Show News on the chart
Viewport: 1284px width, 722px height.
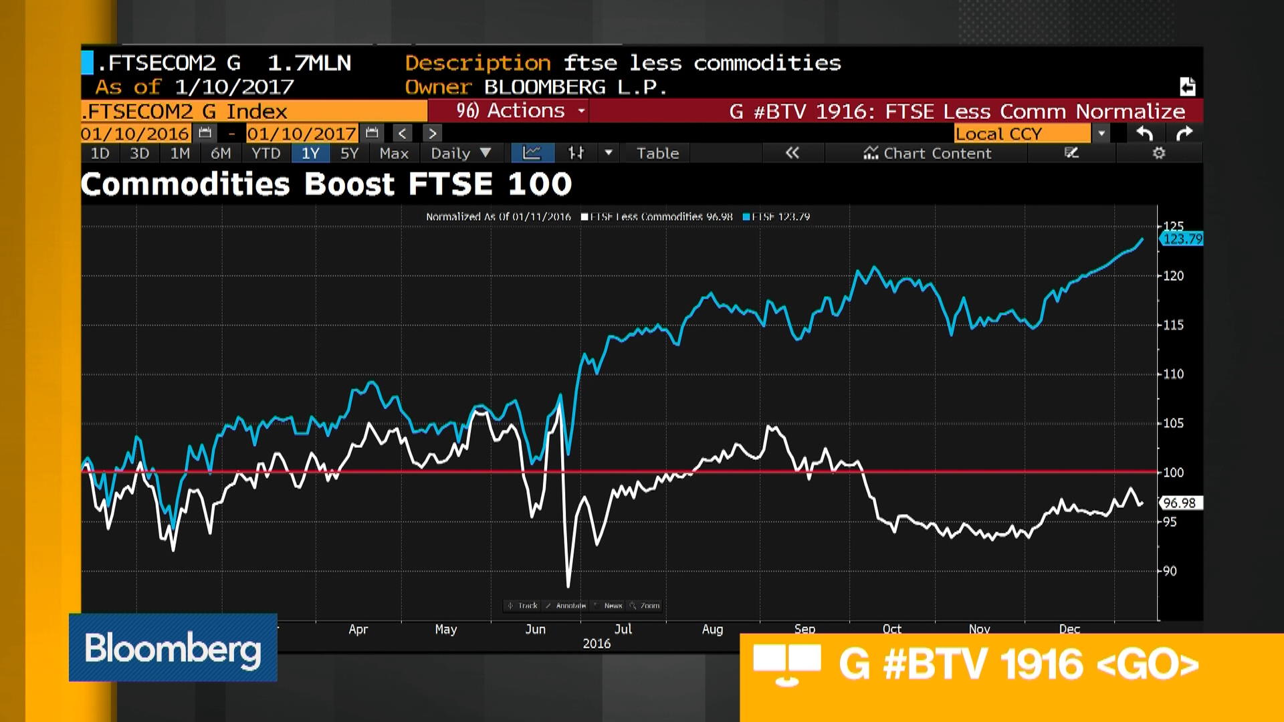click(609, 606)
